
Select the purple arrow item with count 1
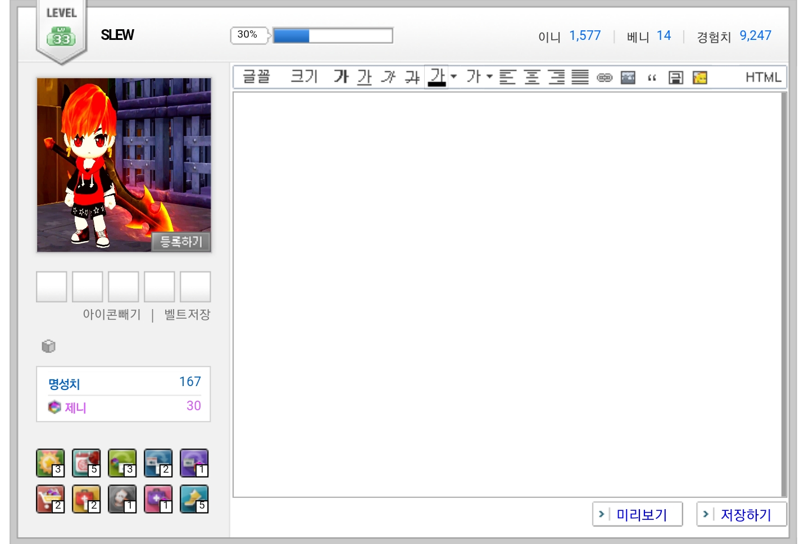(194, 463)
